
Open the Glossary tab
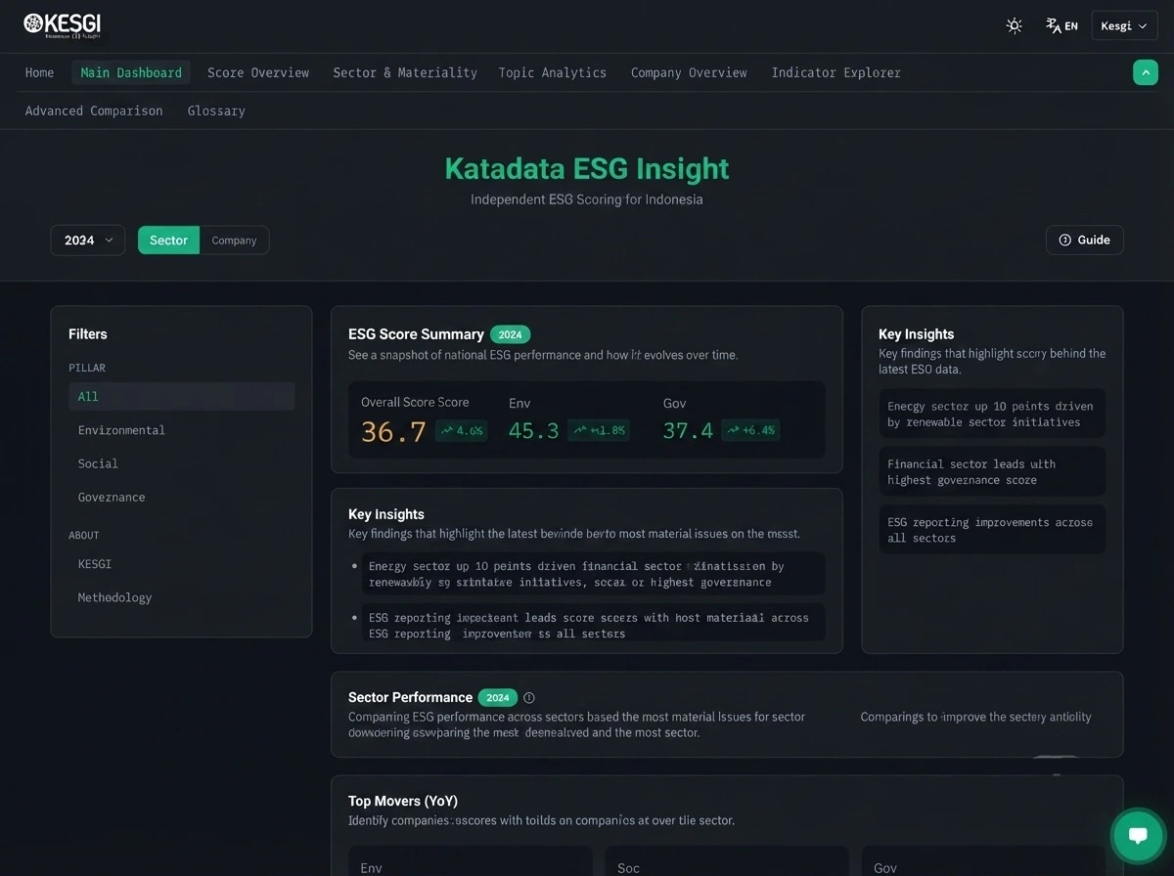[x=216, y=110]
